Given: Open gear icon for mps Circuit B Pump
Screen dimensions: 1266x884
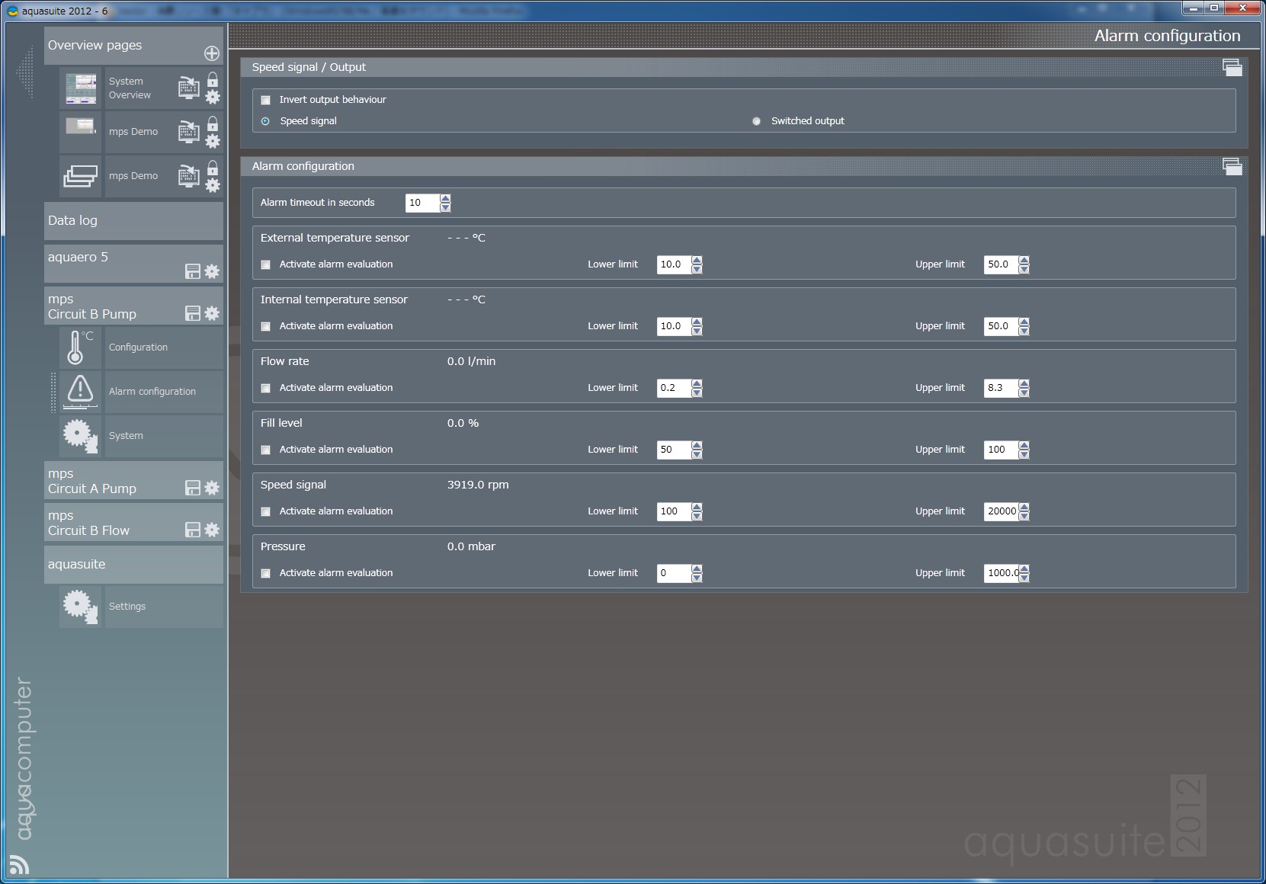Looking at the screenshot, I should (212, 313).
